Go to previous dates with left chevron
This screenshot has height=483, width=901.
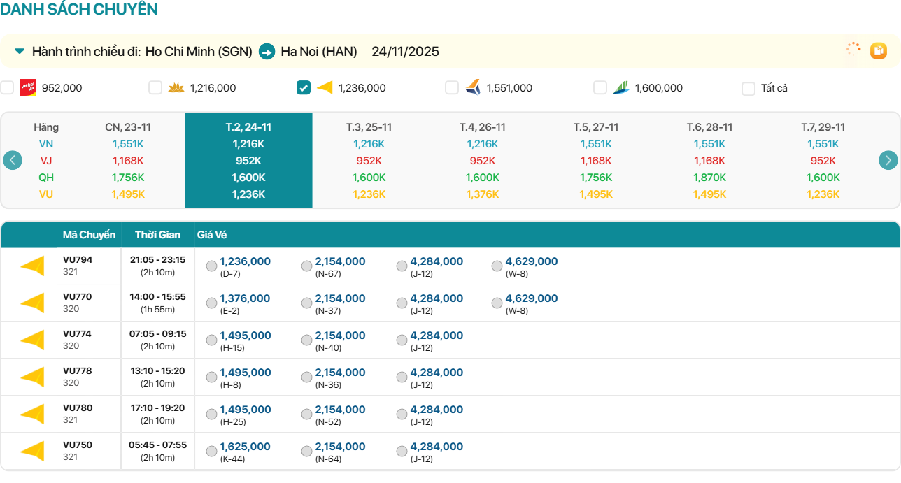pos(13,160)
